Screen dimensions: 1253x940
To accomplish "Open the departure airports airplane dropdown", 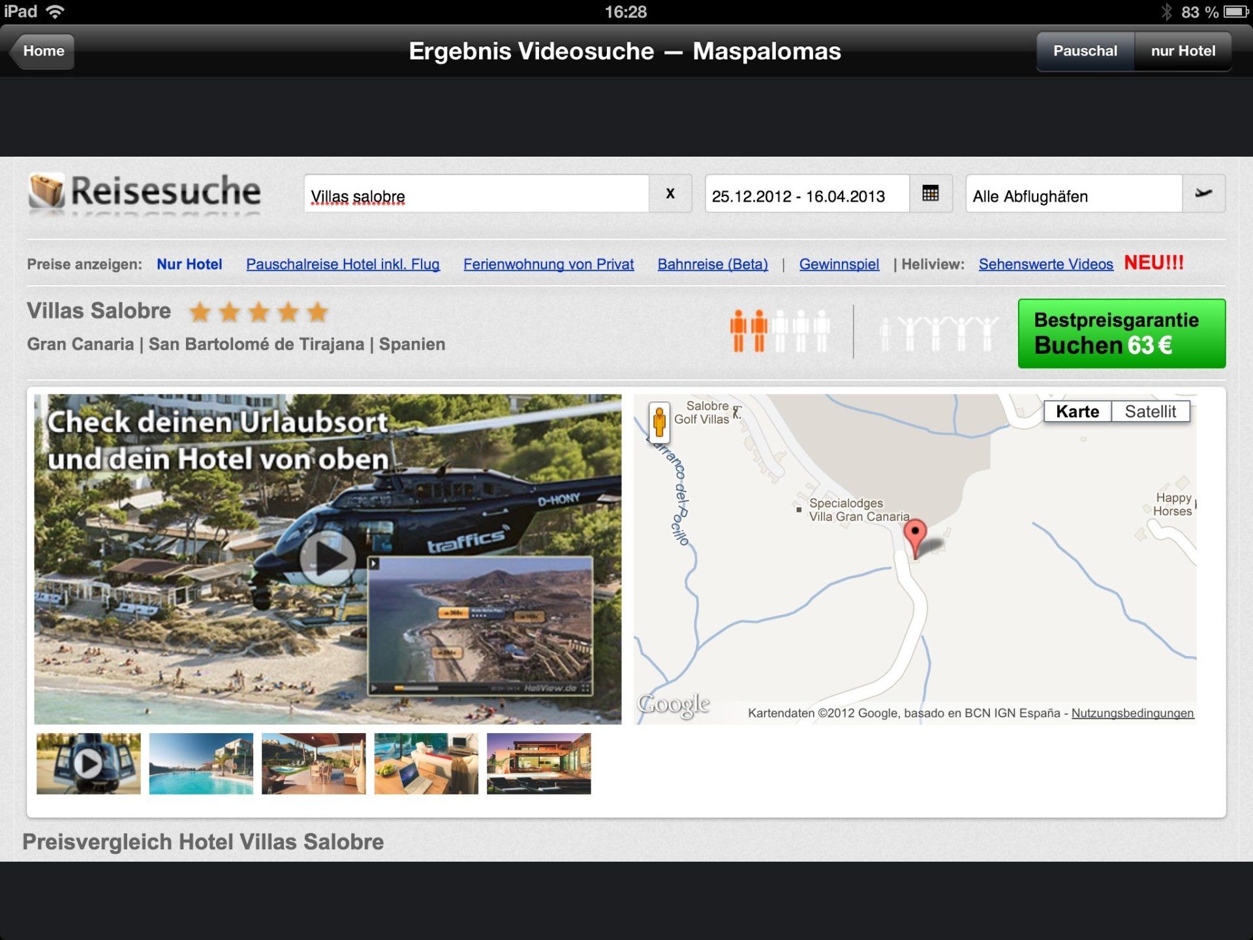I will [x=1203, y=193].
